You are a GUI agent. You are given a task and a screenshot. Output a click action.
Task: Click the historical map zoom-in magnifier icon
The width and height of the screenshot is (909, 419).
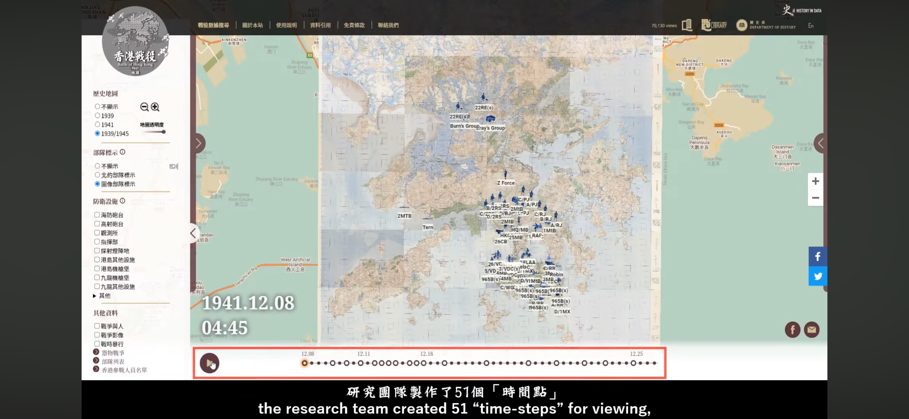[155, 107]
